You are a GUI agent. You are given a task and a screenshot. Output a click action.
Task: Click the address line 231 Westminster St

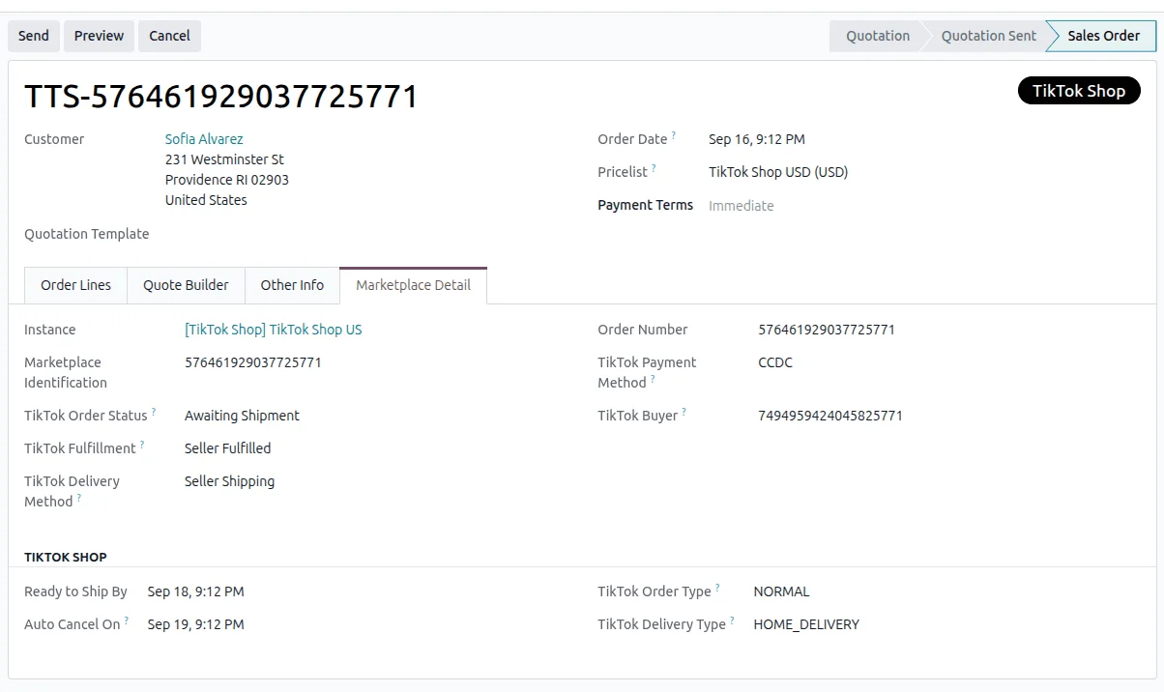coord(224,159)
